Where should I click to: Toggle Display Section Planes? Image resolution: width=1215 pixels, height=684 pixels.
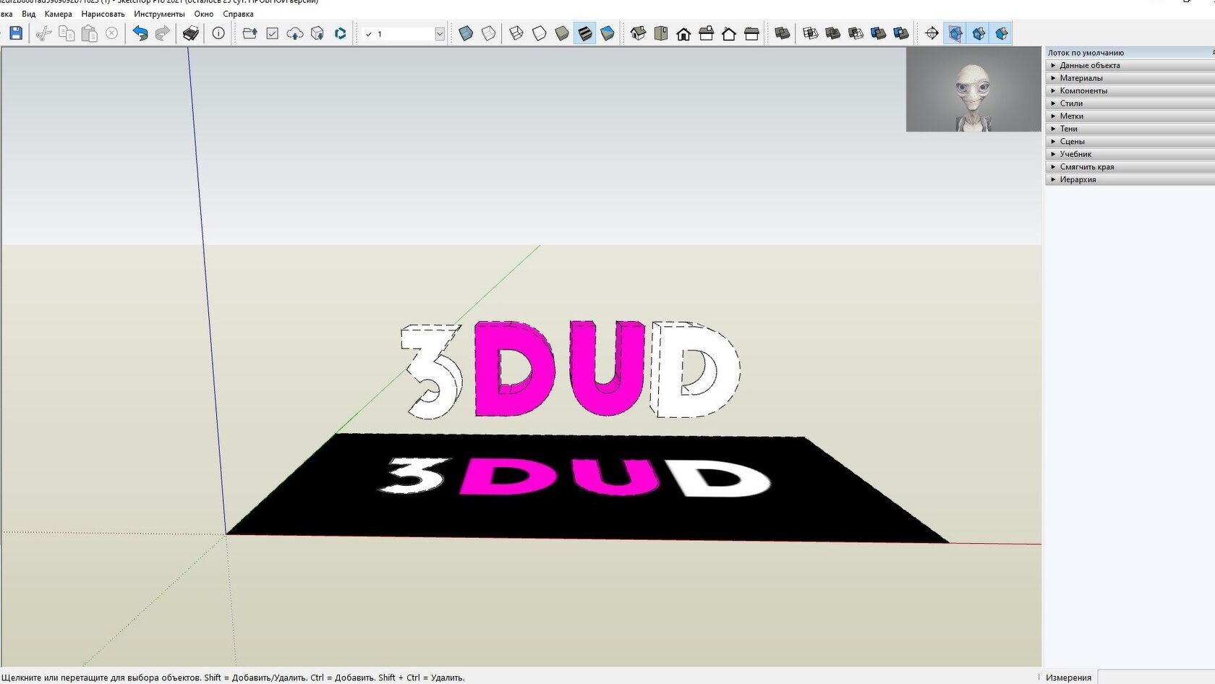[x=955, y=33]
